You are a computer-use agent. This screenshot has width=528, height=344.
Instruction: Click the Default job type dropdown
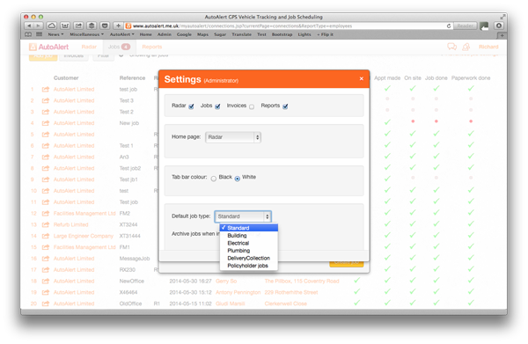[243, 216]
